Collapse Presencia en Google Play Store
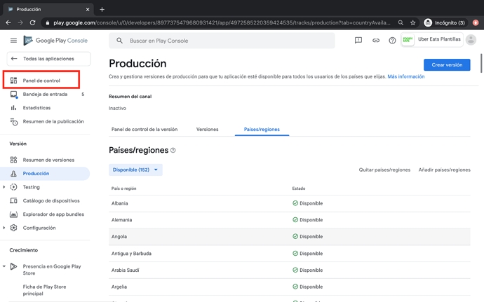The image size is (484, 302). pyautogui.click(x=4, y=266)
